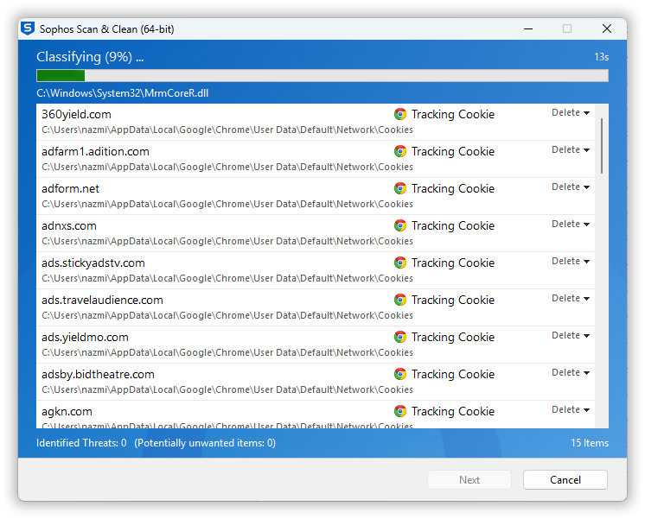Open Delete dropdown for agkn.com
The height and width of the screenshot is (519, 645).
click(571, 409)
